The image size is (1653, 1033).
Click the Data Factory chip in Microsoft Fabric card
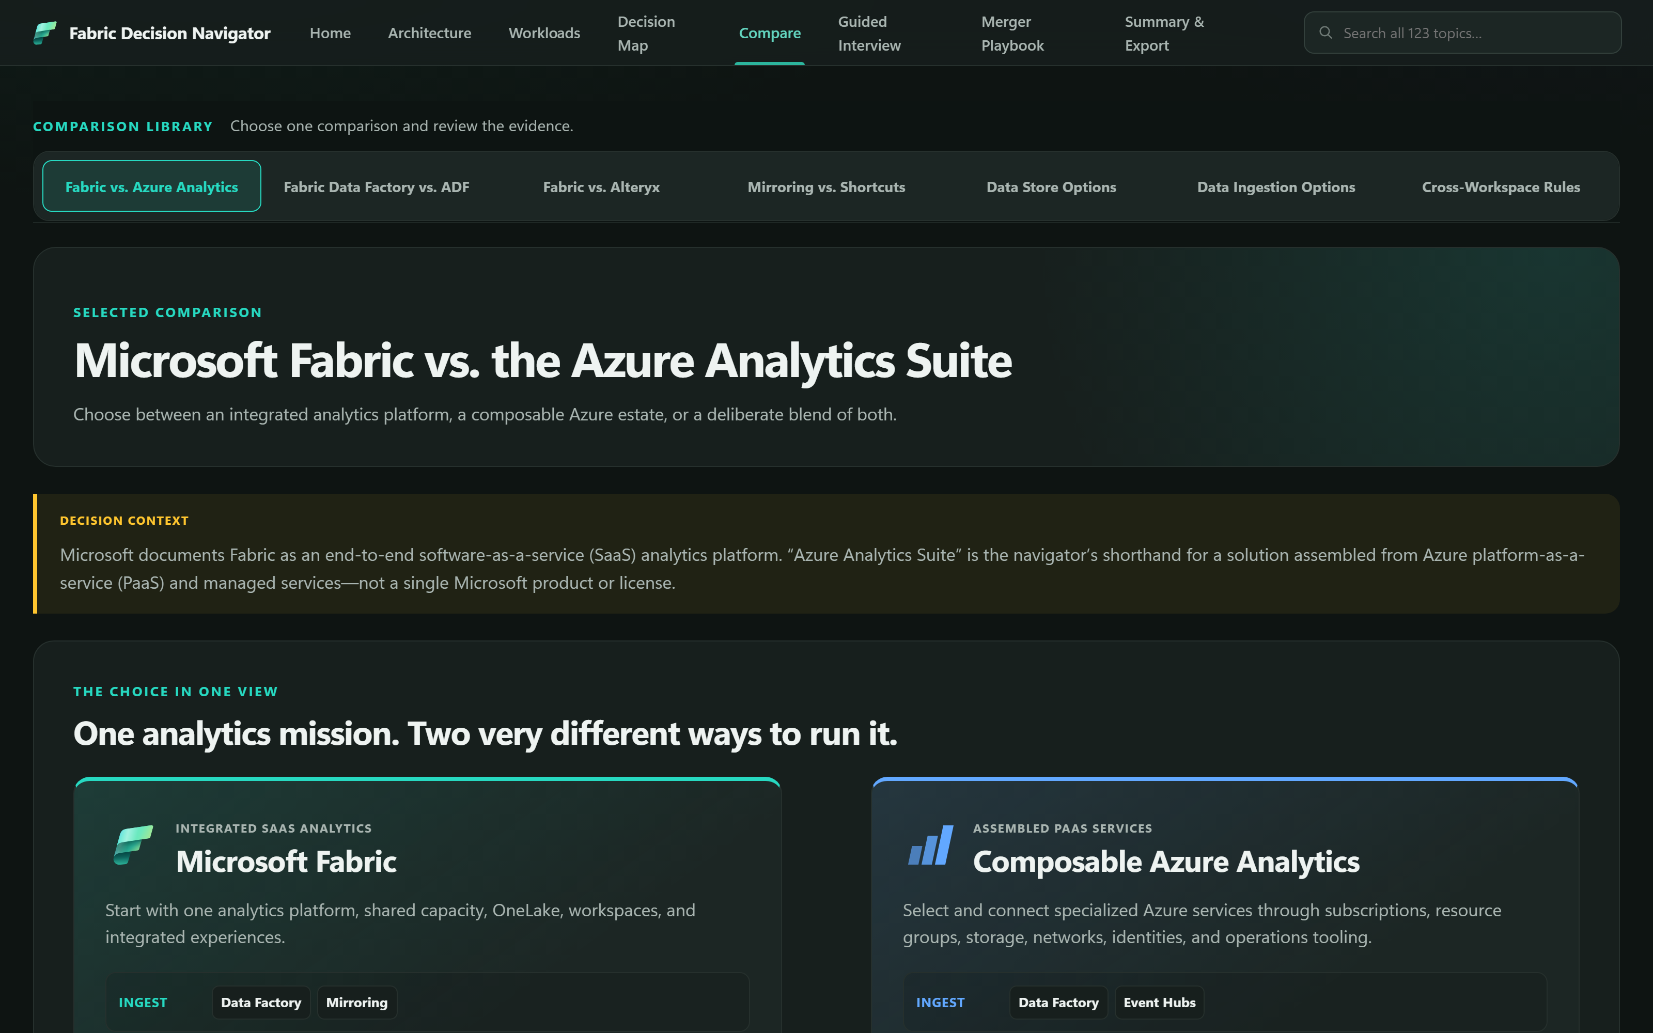[x=261, y=1002]
